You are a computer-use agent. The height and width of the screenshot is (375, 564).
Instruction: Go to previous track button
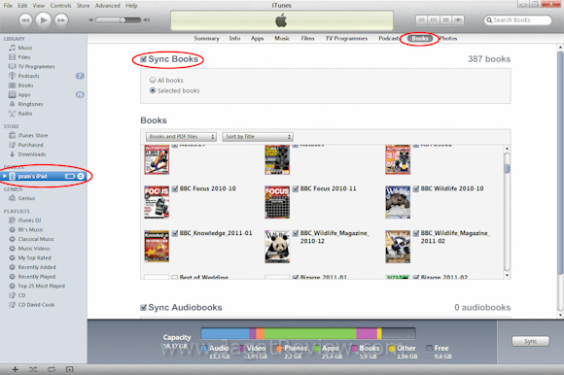point(25,20)
